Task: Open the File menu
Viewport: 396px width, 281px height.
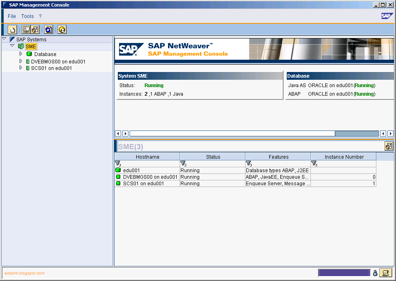Action: point(11,16)
